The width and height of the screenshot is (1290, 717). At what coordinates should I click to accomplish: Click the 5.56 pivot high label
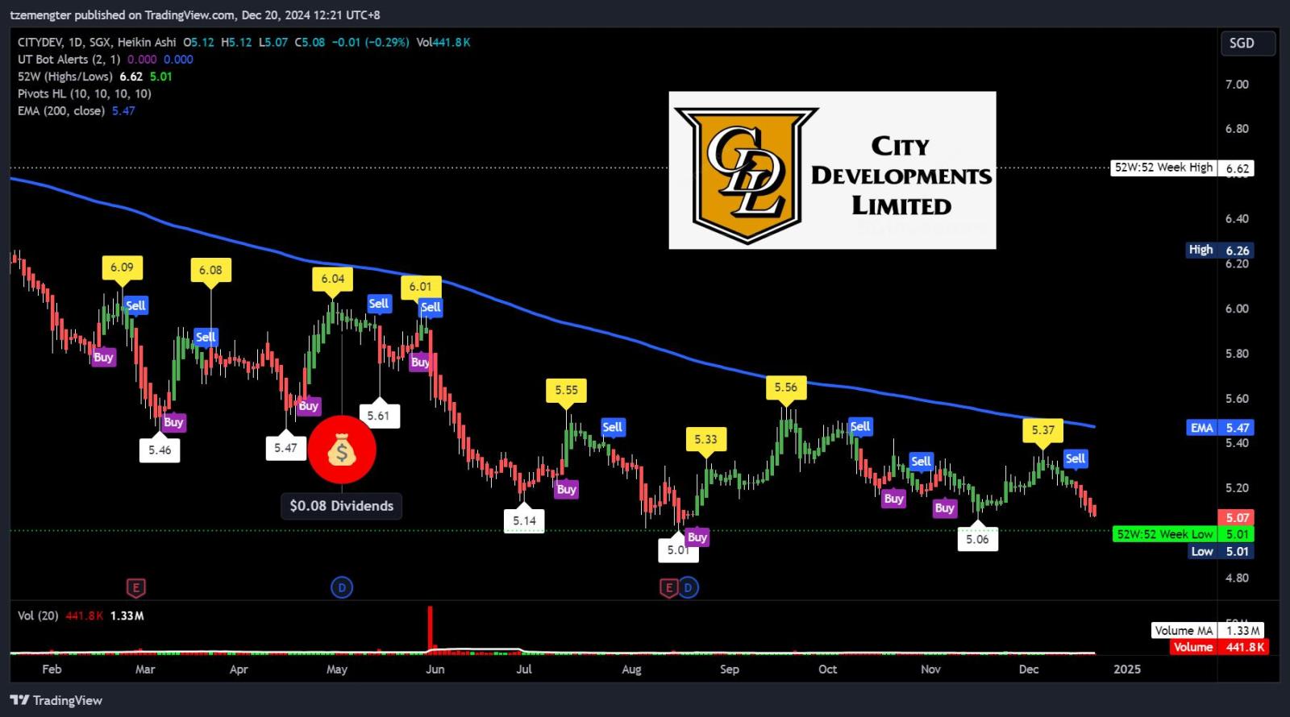(x=786, y=388)
